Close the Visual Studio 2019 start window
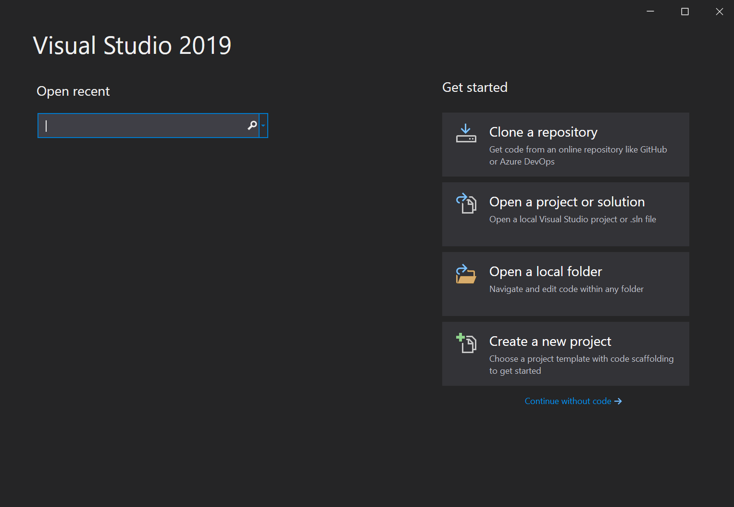This screenshot has height=507, width=734. click(719, 12)
